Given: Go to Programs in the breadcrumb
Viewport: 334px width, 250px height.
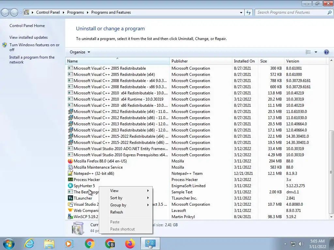Looking at the screenshot, I should point(75,13).
